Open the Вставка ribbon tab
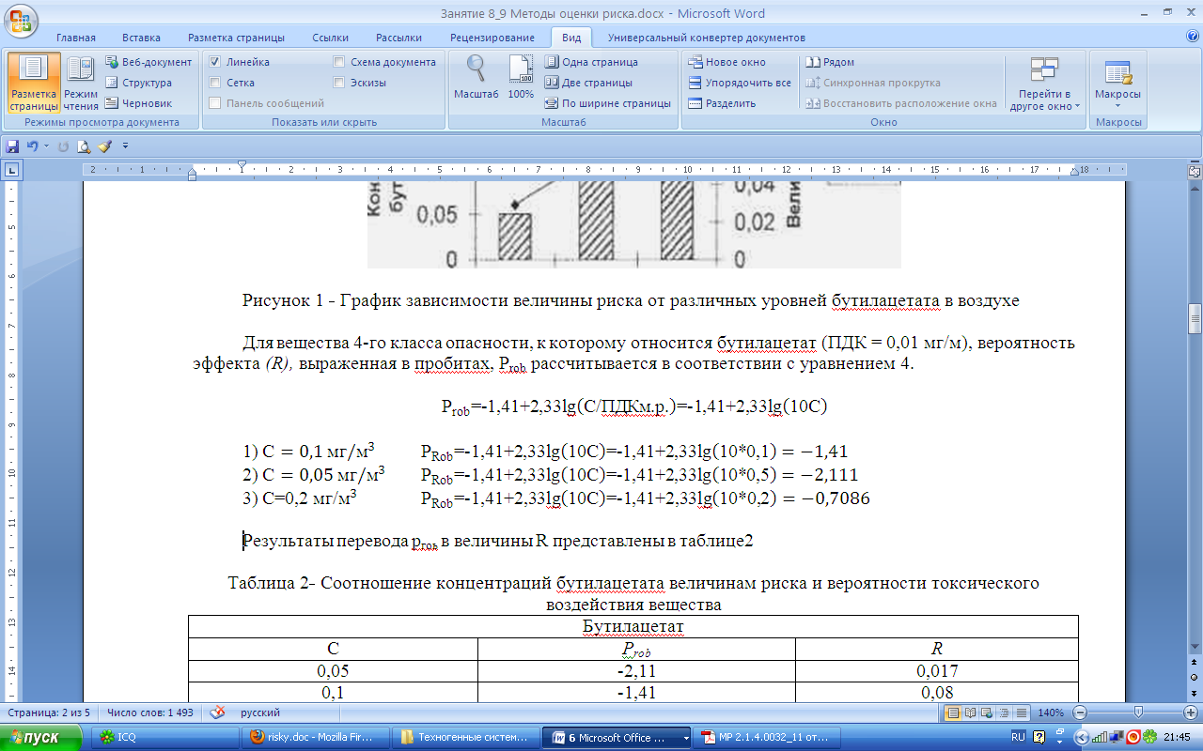 point(141,38)
